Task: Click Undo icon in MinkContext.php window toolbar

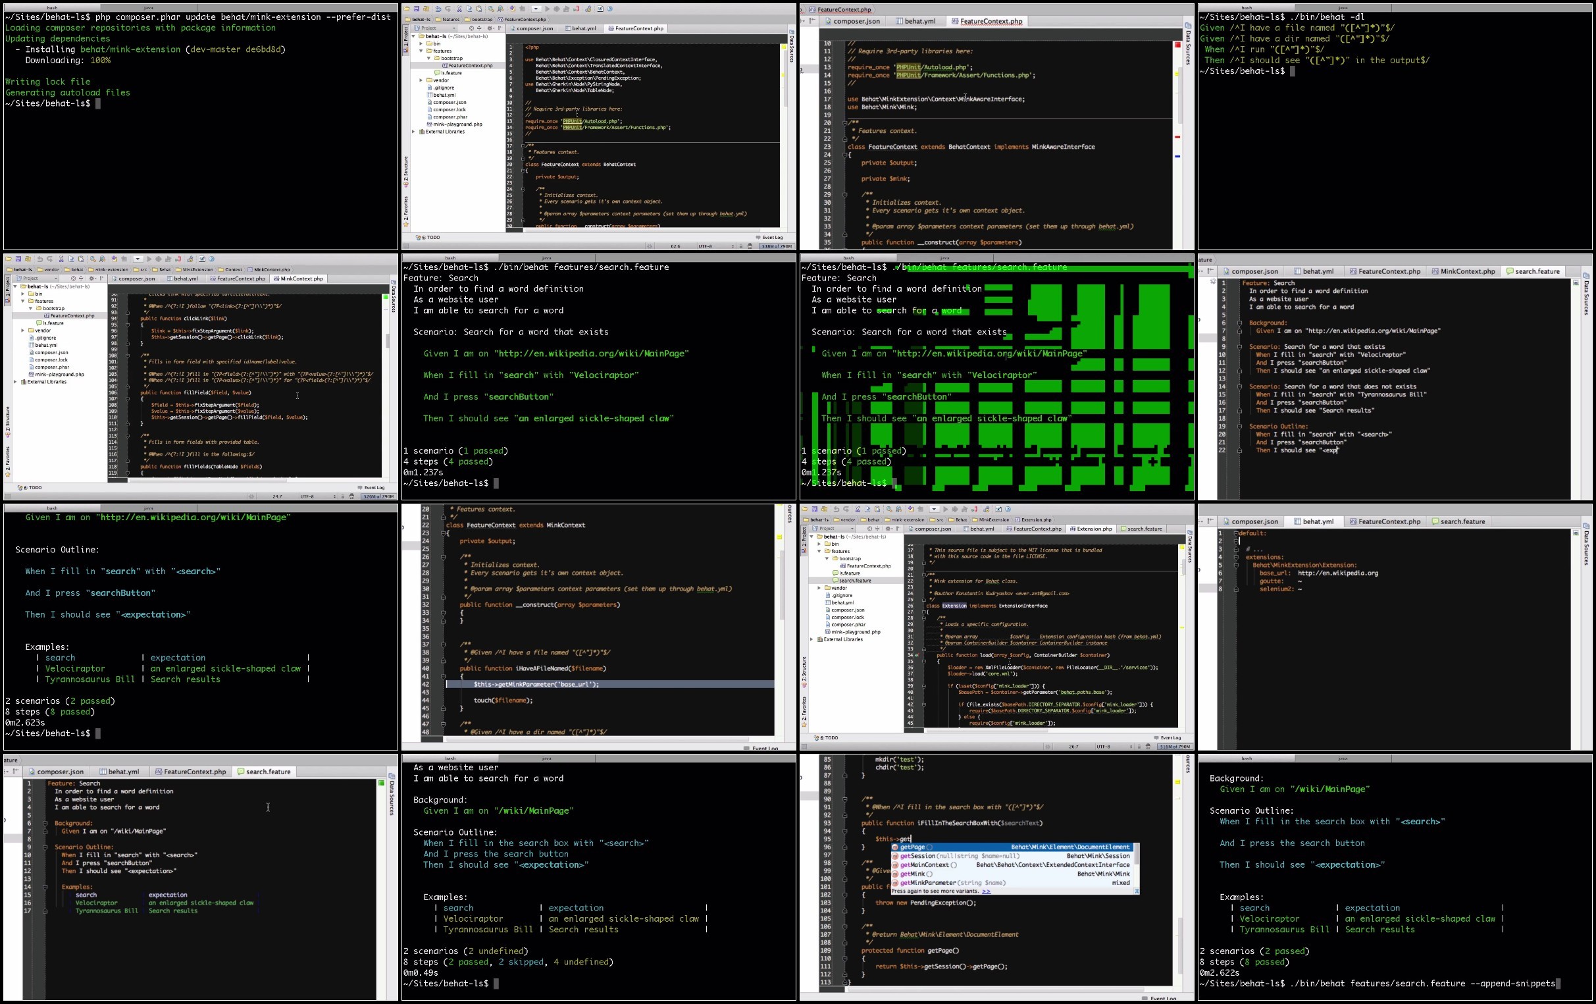Action: click(x=39, y=259)
